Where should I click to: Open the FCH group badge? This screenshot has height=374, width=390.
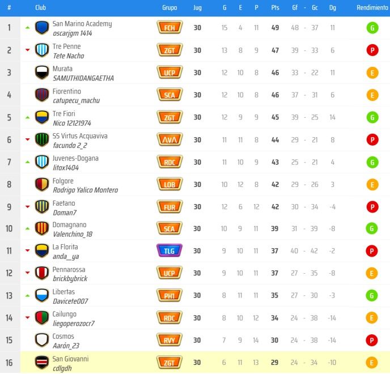click(x=169, y=28)
